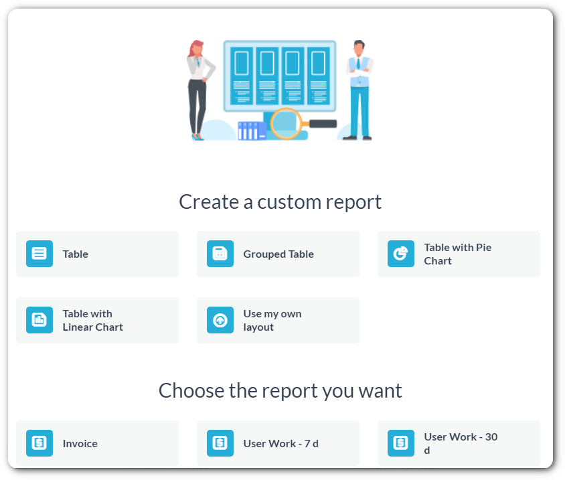565x480 pixels.
Task: Select the Table with Pie Chart icon
Action: tap(400, 254)
